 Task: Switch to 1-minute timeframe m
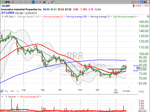click(x=16, y=2)
